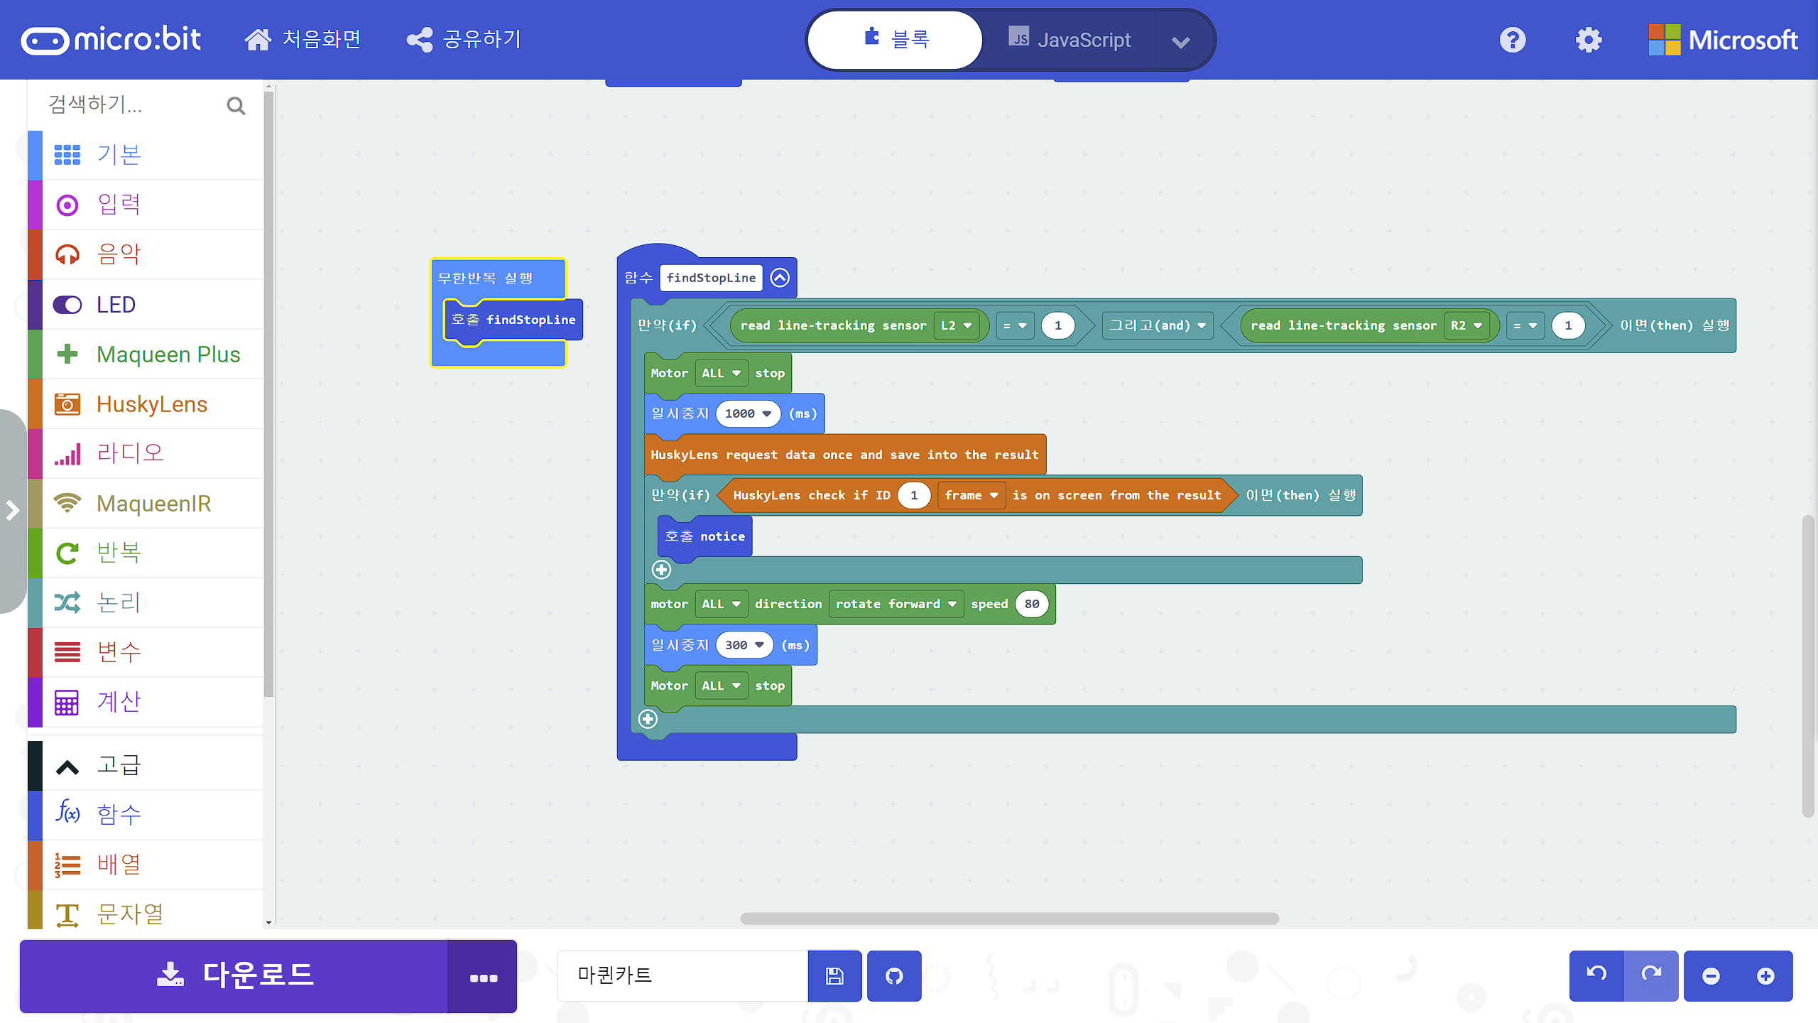
Task: Click the 다운로드 download button
Action: [234, 976]
